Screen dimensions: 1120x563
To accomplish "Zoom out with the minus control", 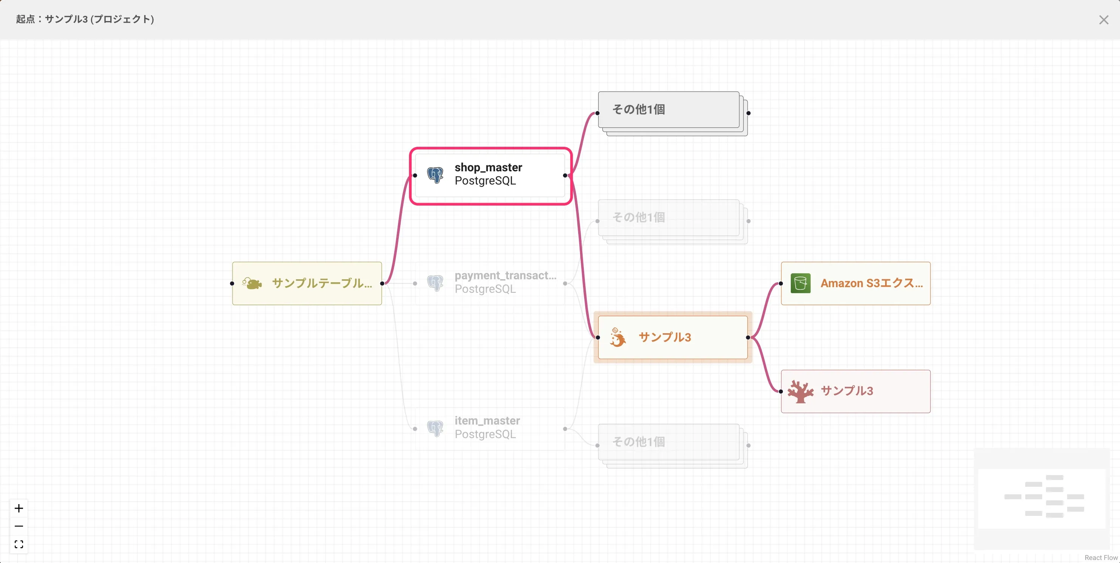I will point(19,526).
